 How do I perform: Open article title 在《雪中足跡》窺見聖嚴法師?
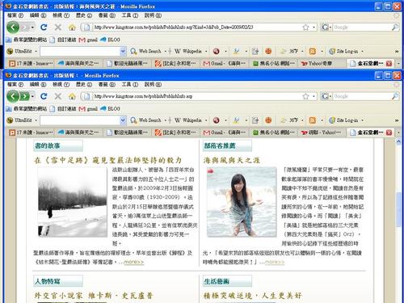[107, 160]
